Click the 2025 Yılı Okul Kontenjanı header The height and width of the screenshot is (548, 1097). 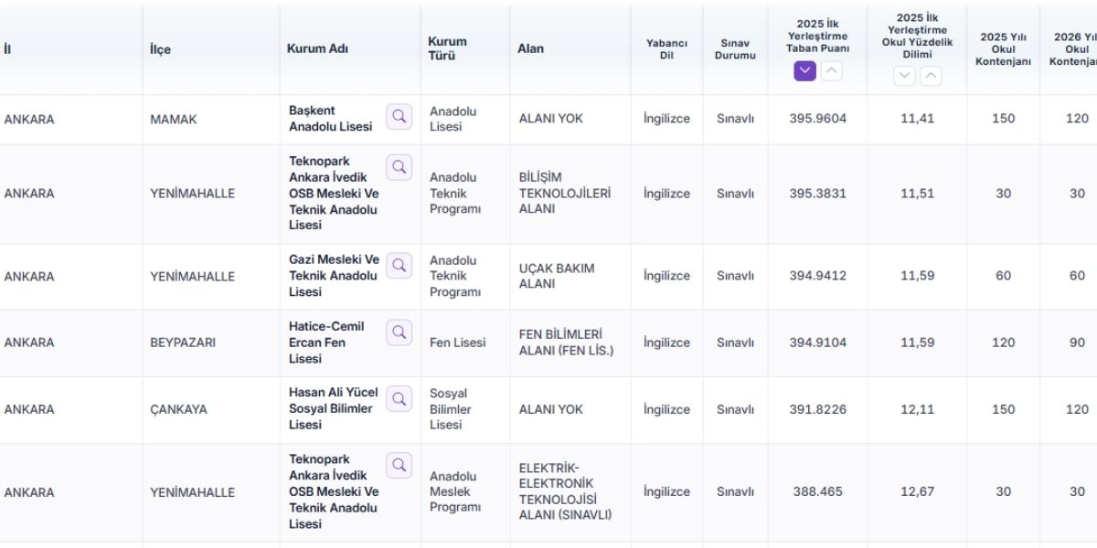(1003, 49)
